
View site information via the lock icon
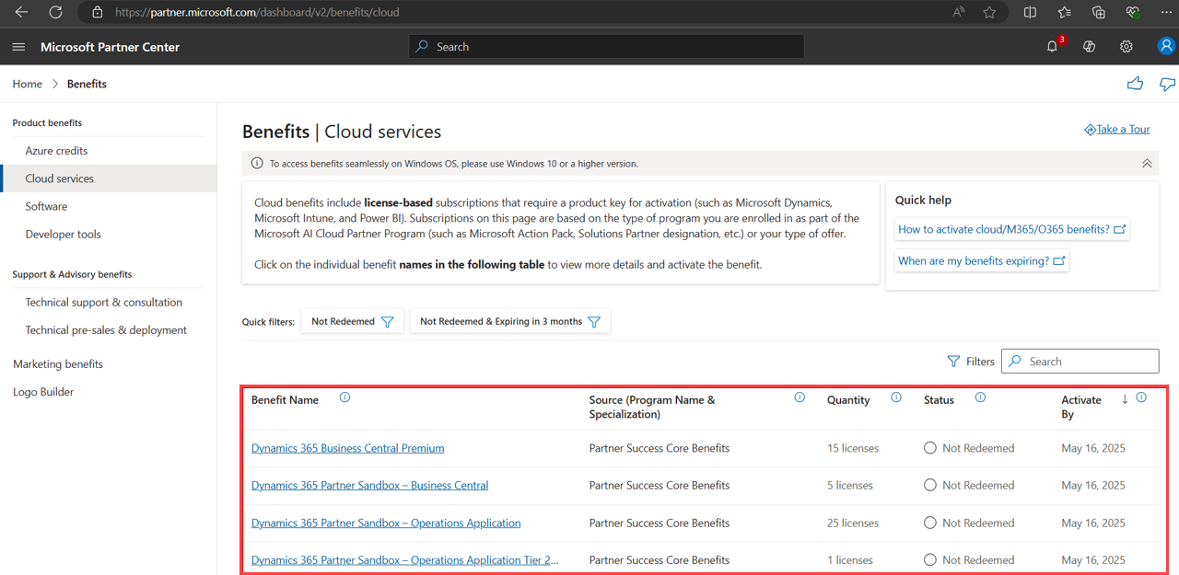tap(97, 13)
